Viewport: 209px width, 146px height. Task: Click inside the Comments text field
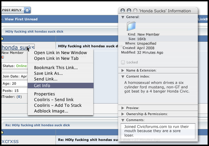click(158, 131)
